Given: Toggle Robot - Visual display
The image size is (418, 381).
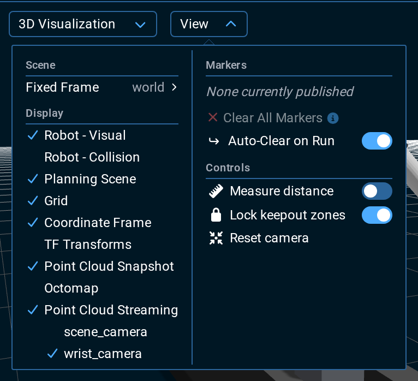Looking at the screenshot, I should tap(102, 135).
